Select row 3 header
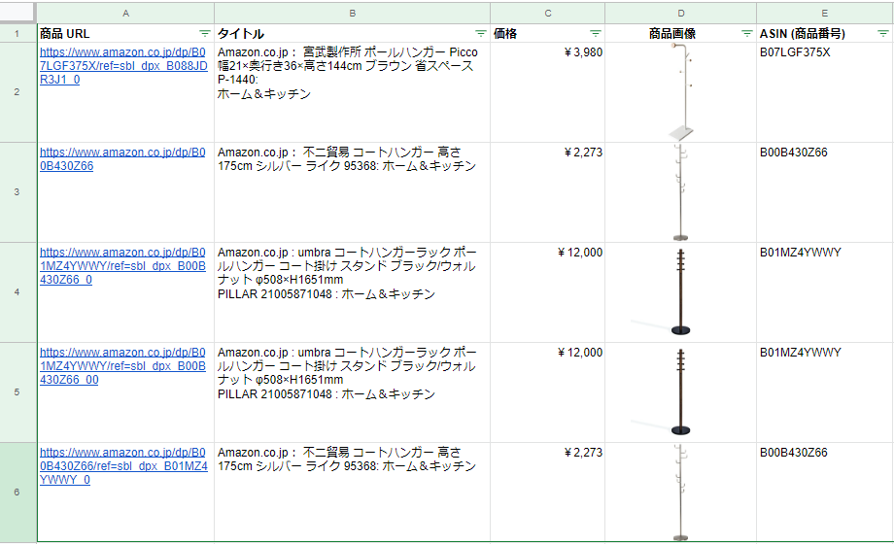 point(17,192)
